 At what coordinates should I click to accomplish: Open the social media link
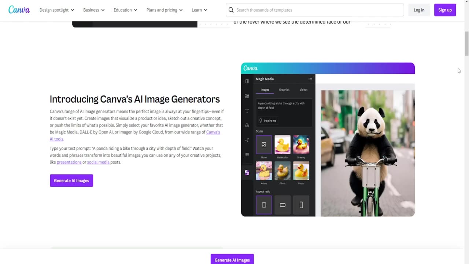[x=98, y=162]
